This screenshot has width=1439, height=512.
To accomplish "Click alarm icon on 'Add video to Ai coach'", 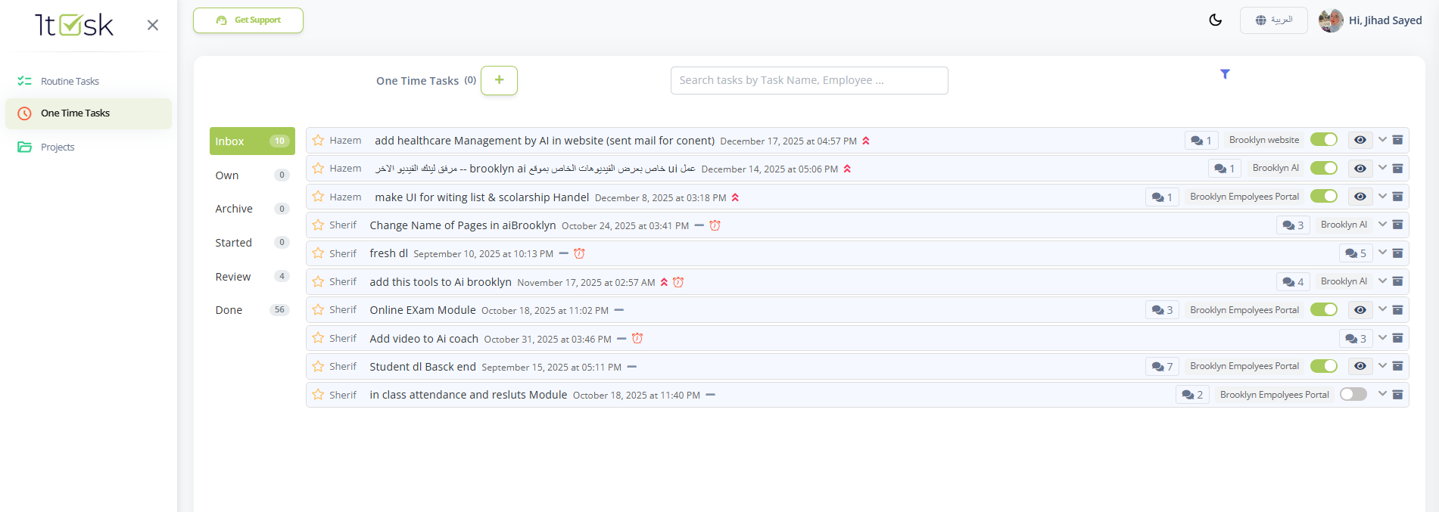I will 637,339.
